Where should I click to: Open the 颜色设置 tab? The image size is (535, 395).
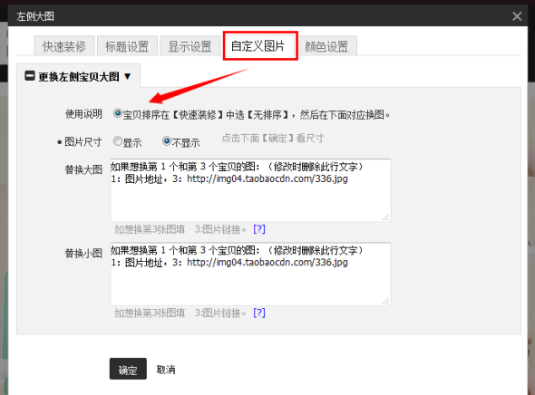pyautogui.click(x=326, y=45)
